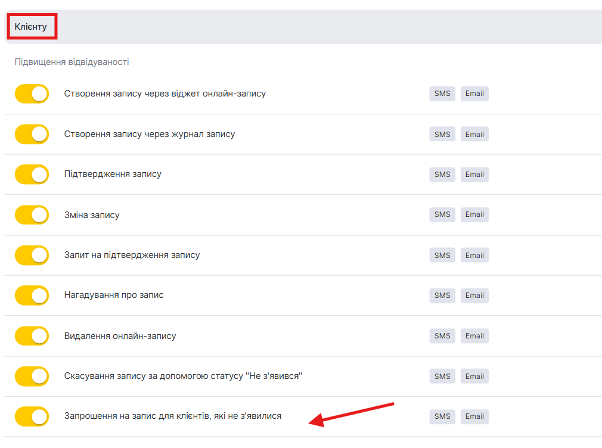
Task: Open the Клієнту section header
Action: coord(31,27)
